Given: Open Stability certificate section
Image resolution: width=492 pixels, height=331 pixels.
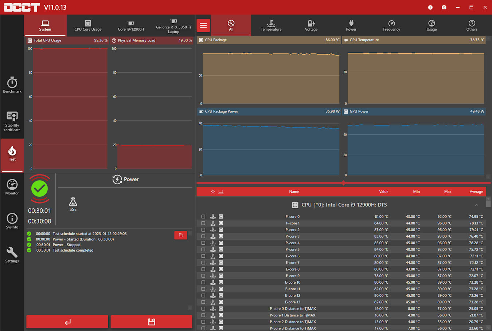Looking at the screenshot, I should coord(12,122).
